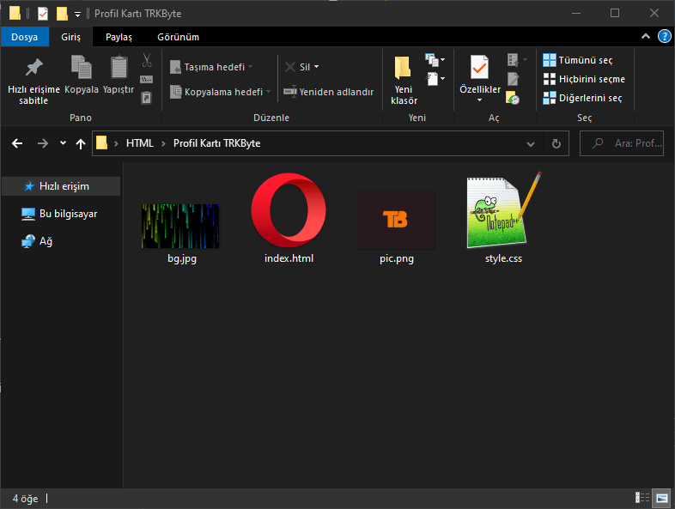The width and height of the screenshot is (675, 509).
Task: Click Diğerlerini seç to invert selection
Action: tap(582, 98)
